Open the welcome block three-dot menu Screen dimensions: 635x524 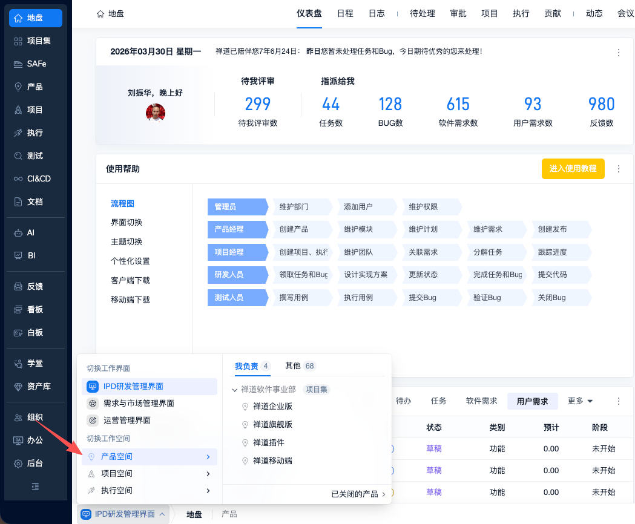[619, 53]
